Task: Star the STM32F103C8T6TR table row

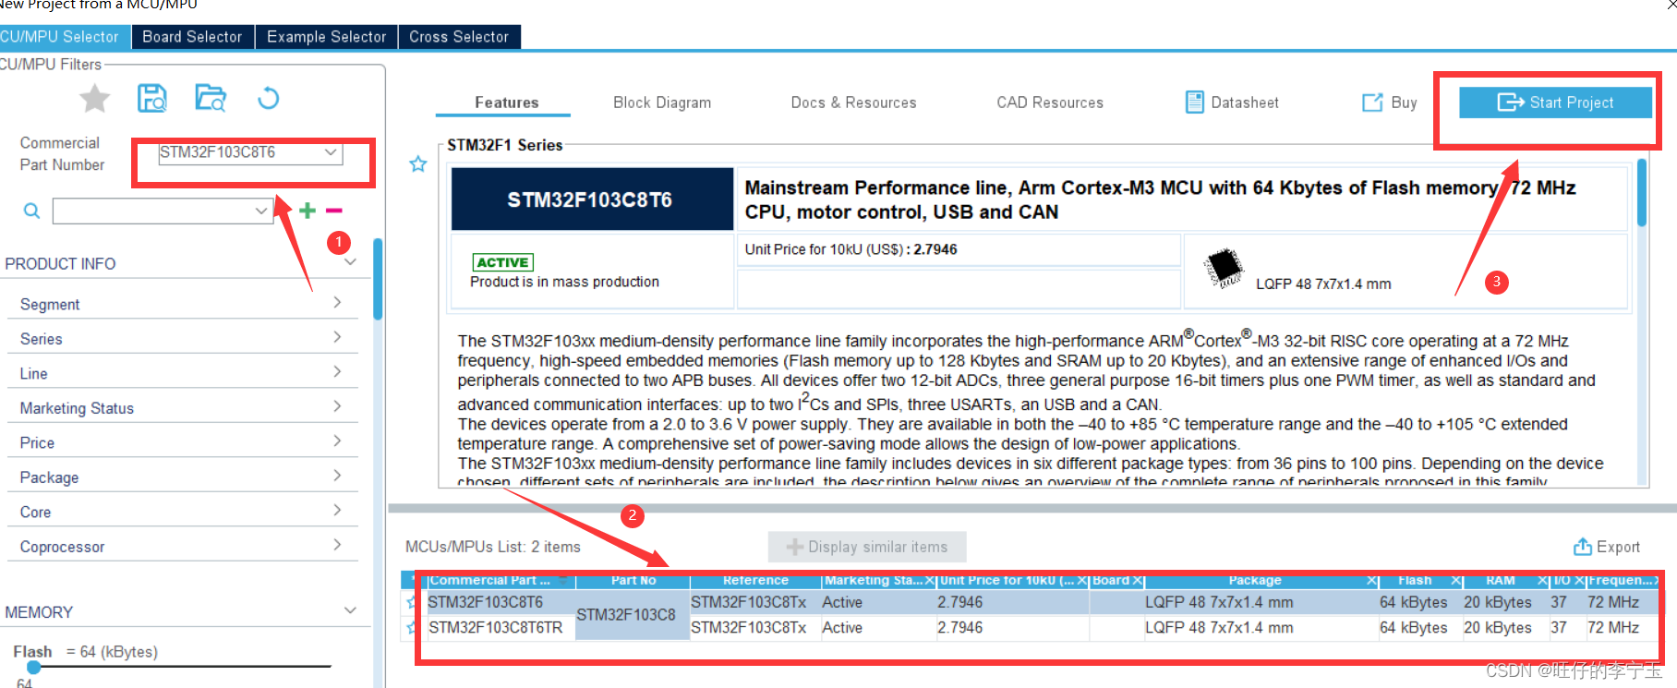Action: [412, 627]
